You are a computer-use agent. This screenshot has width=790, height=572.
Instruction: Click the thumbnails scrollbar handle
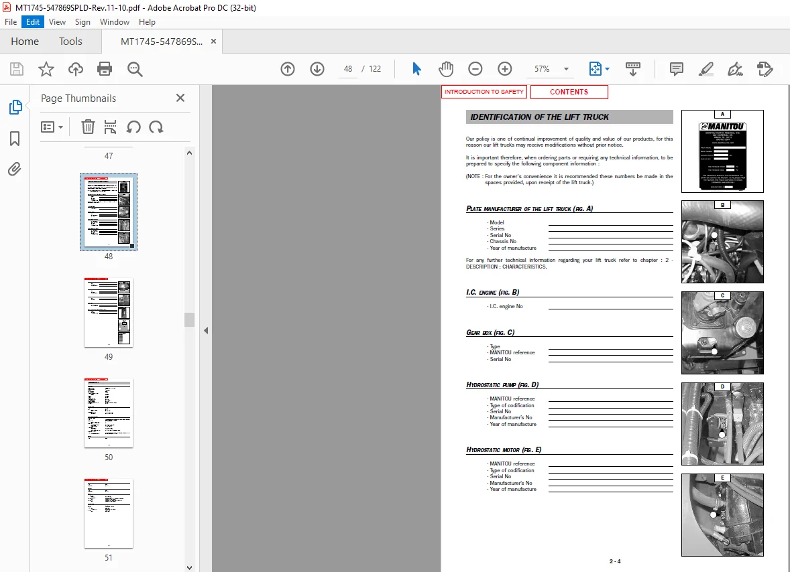pos(189,319)
